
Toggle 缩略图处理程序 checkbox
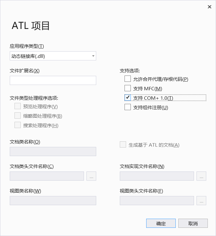pyautogui.click(x=18, y=115)
